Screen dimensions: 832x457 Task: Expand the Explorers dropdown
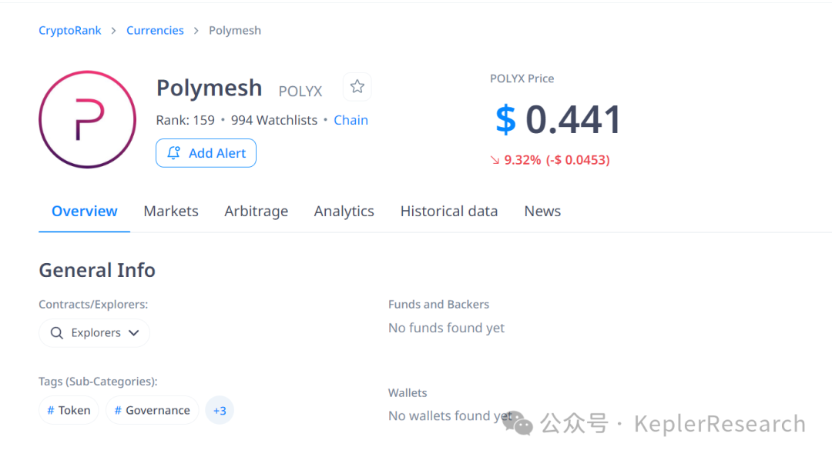point(94,332)
